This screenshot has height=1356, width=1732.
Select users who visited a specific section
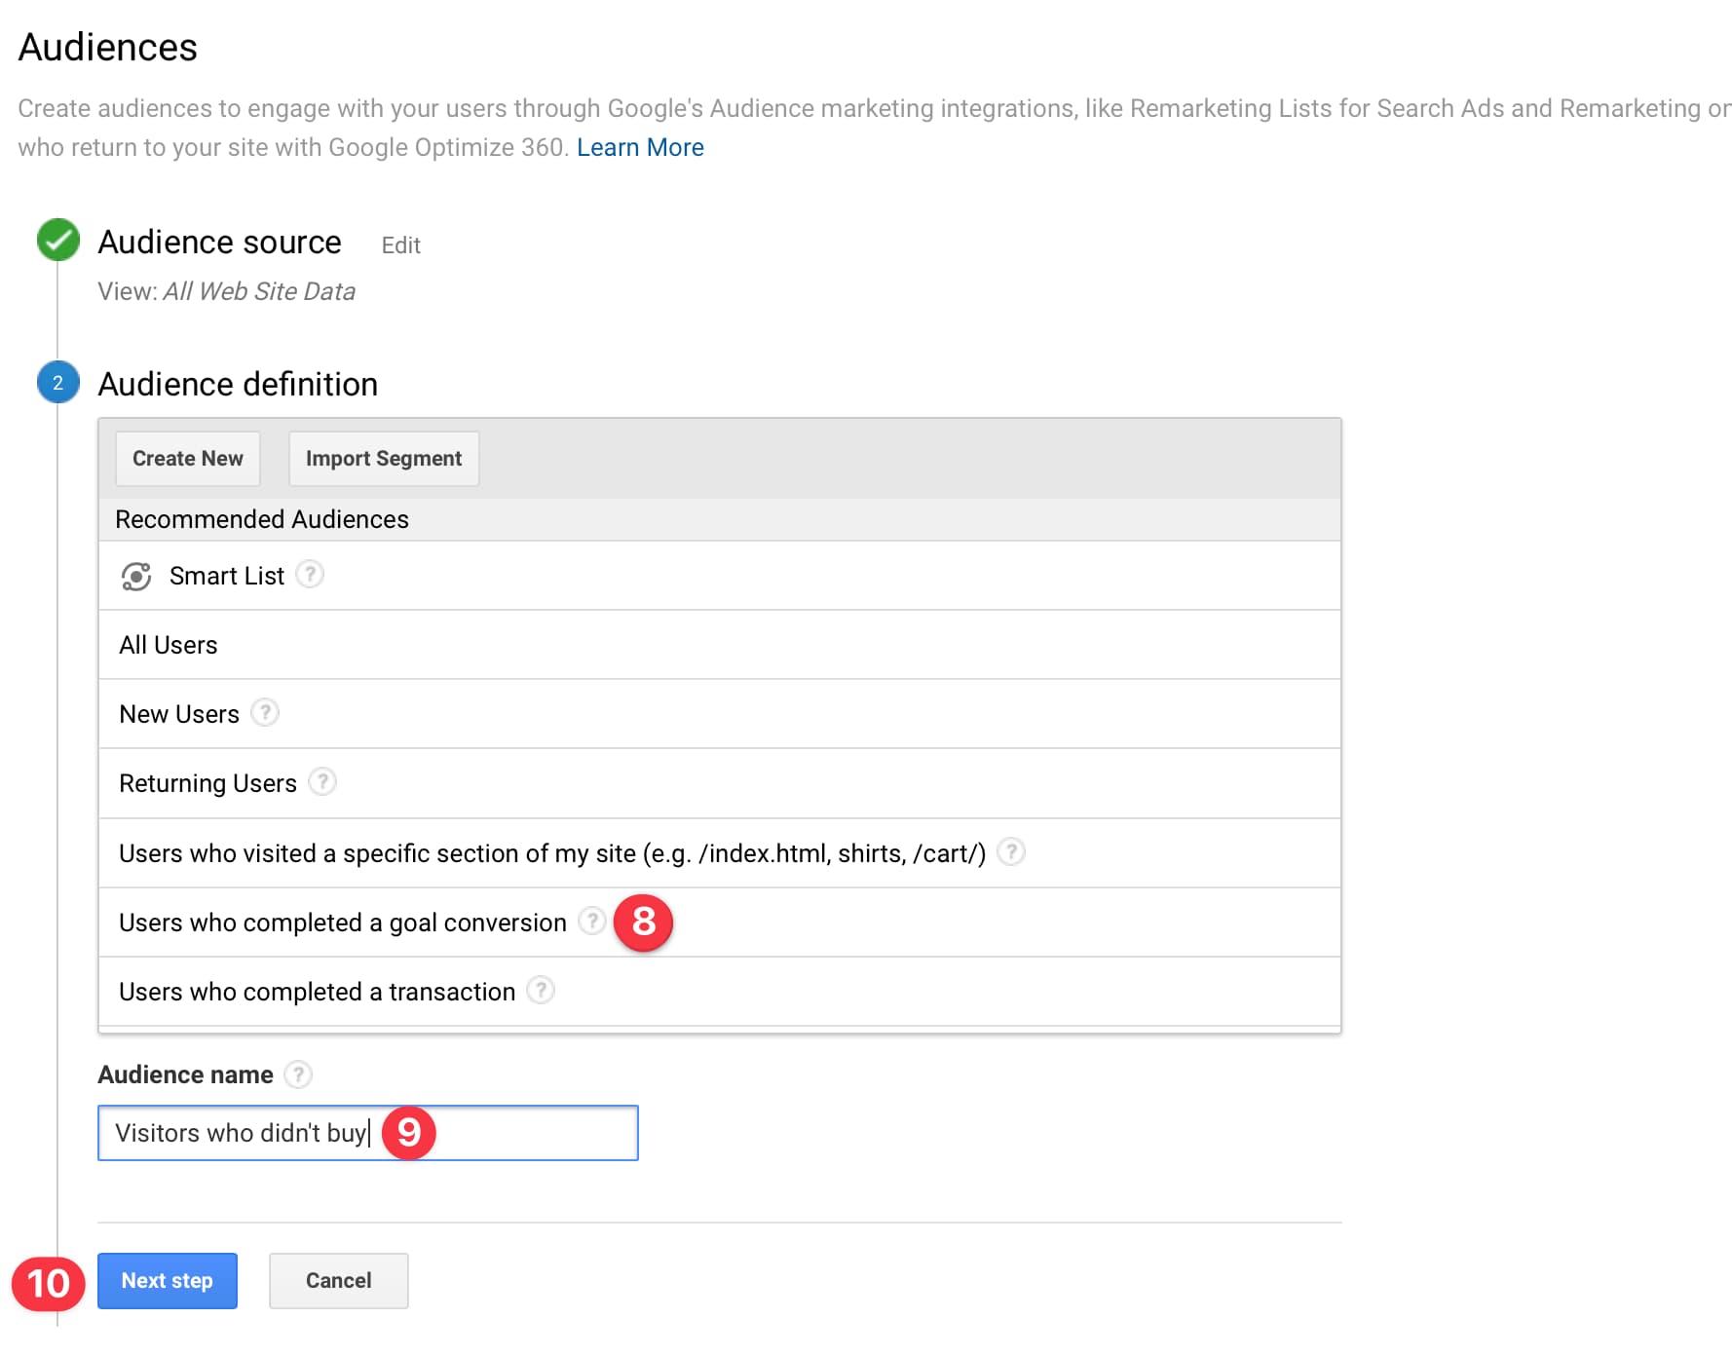click(x=720, y=853)
